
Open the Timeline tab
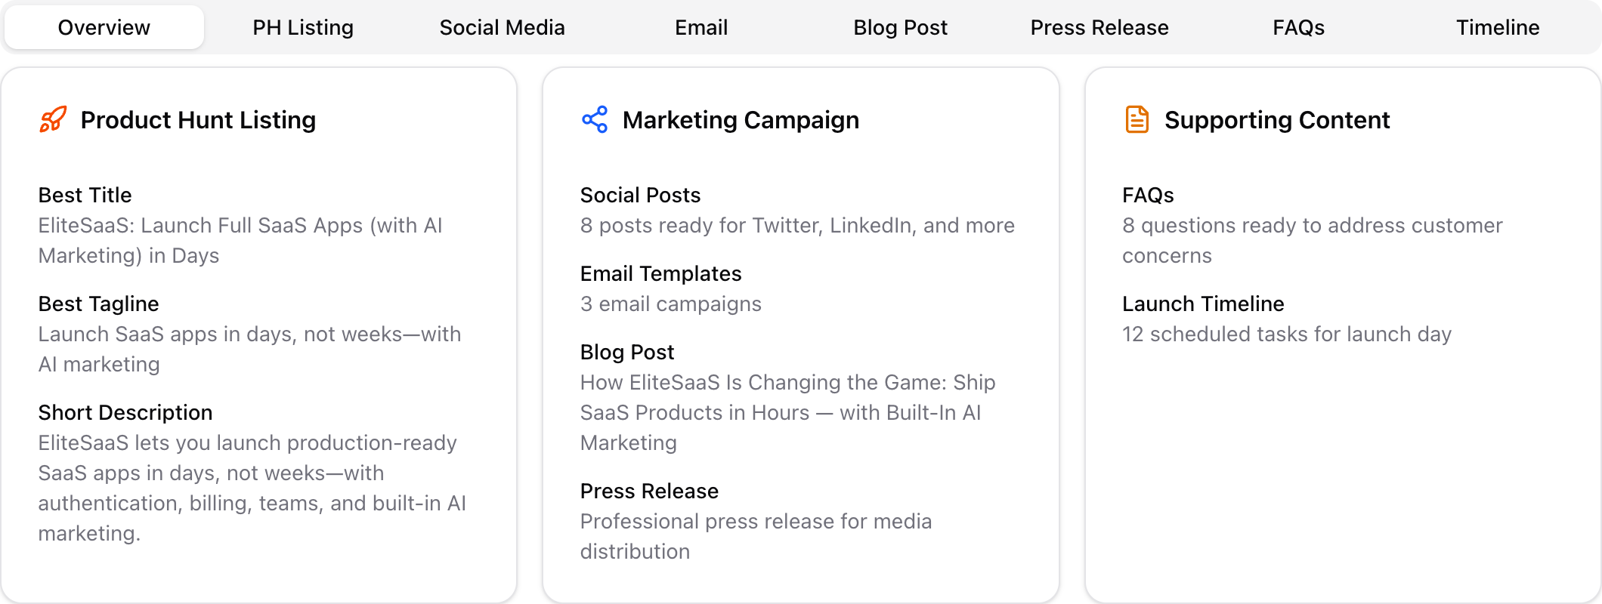(1498, 28)
